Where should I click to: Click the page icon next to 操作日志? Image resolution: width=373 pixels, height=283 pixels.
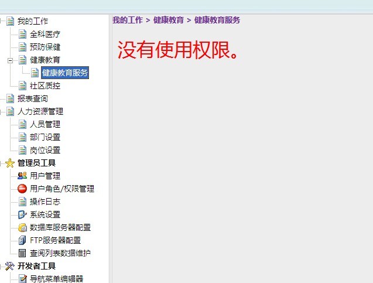coord(23,202)
